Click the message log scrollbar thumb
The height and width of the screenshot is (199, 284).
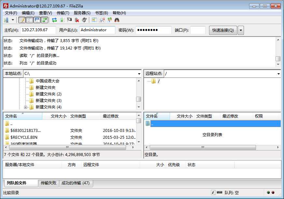pyautogui.click(x=278, y=59)
